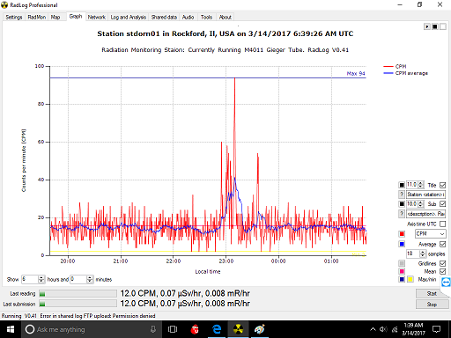Viewport: 451px width, 338px height.
Task: Toggle the Mean line checkbox
Action: tap(443, 271)
